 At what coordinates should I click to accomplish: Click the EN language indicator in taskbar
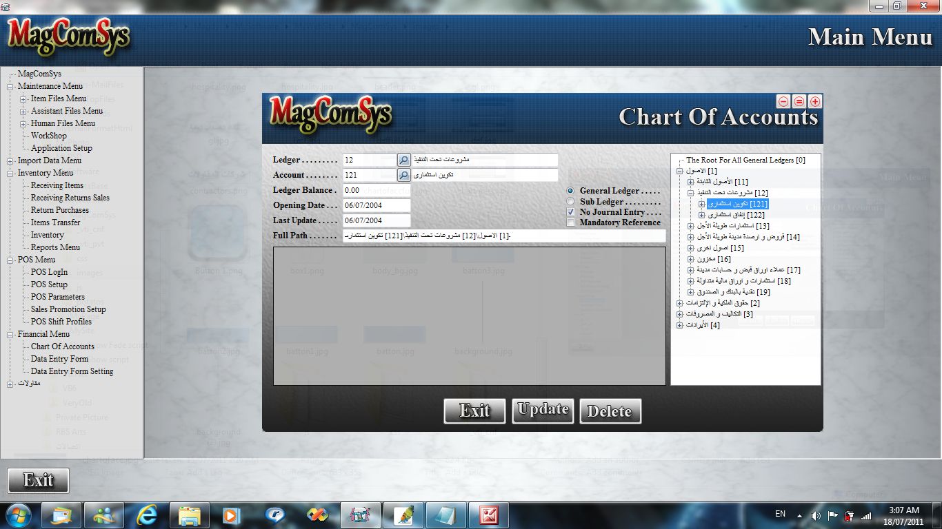pos(780,514)
